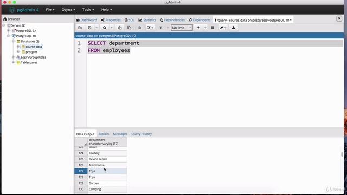Switch to Messages tab
The image size is (347, 195).
[x=120, y=134]
